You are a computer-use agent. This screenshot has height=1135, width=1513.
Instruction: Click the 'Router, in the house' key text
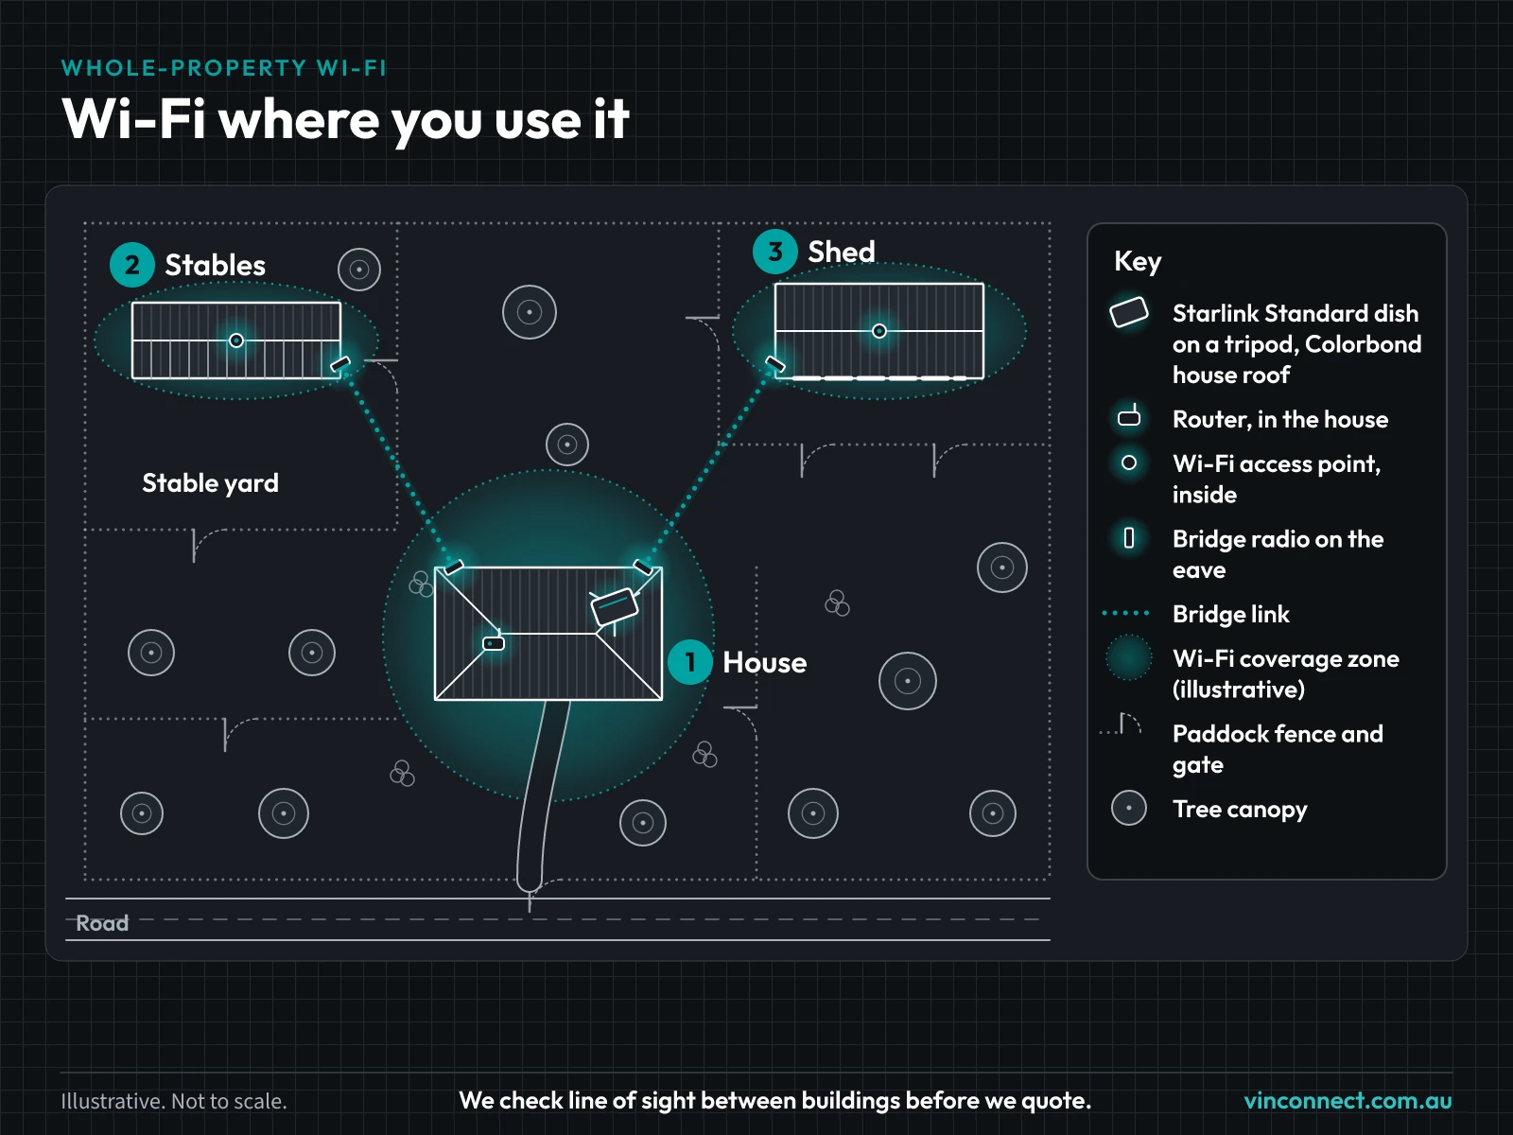[1280, 419]
